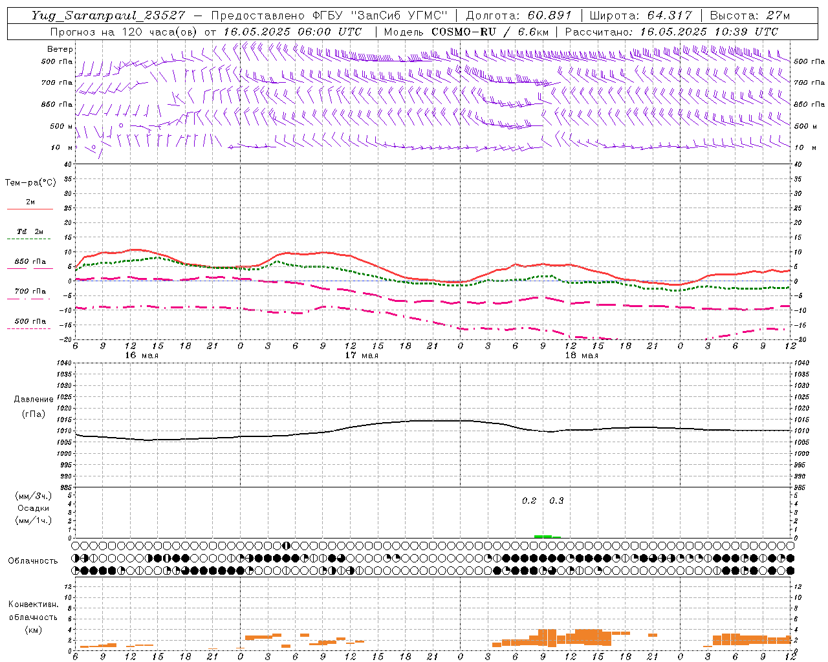Click the 'Конвективн.' convective cloud label
The width and height of the screenshot is (828, 662).
[x=33, y=604]
